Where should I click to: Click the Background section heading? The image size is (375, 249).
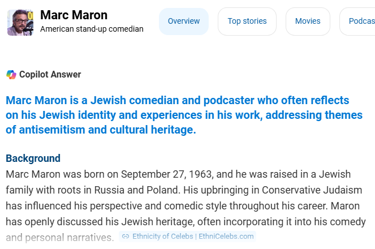[x=33, y=158]
